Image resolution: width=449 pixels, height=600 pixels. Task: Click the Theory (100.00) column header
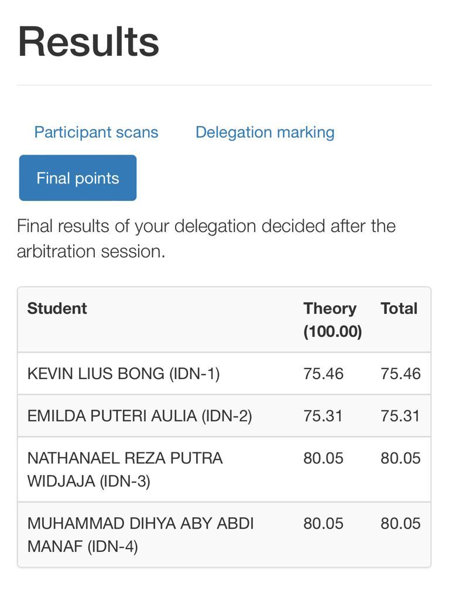point(333,320)
